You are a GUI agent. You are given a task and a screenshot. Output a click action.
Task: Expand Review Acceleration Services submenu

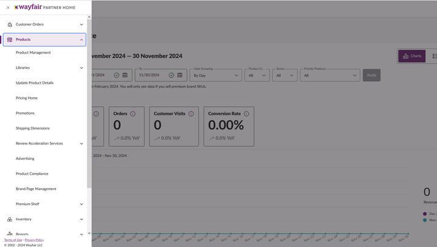click(81, 144)
